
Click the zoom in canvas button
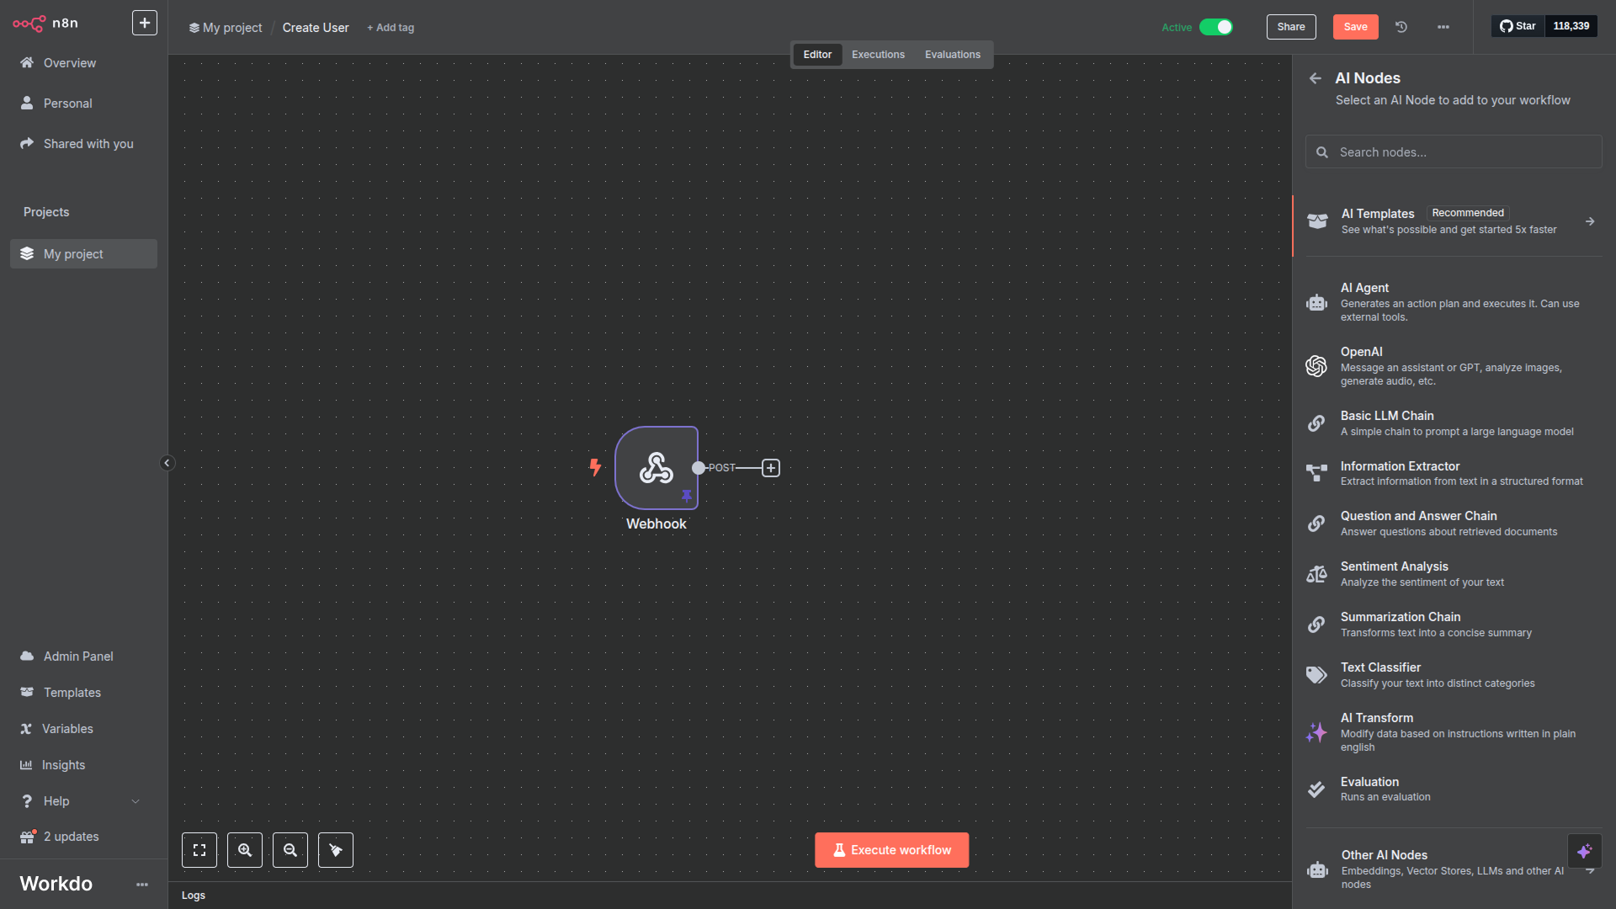[245, 850]
